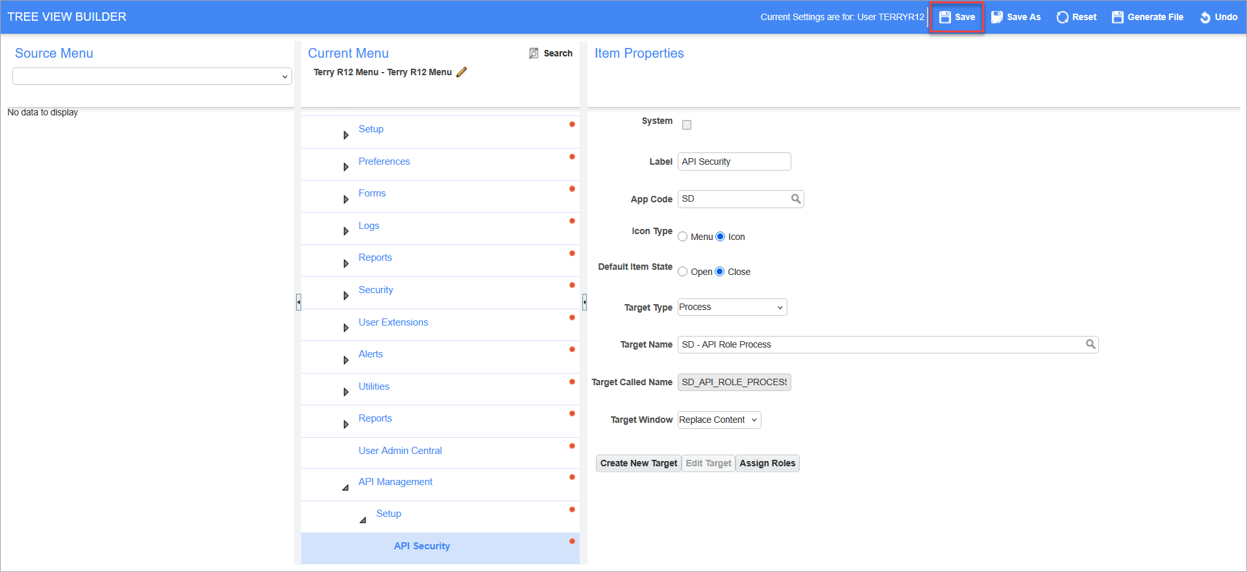This screenshot has height=572, width=1247.
Task: Click red dot on API Security row
Action: 572,542
